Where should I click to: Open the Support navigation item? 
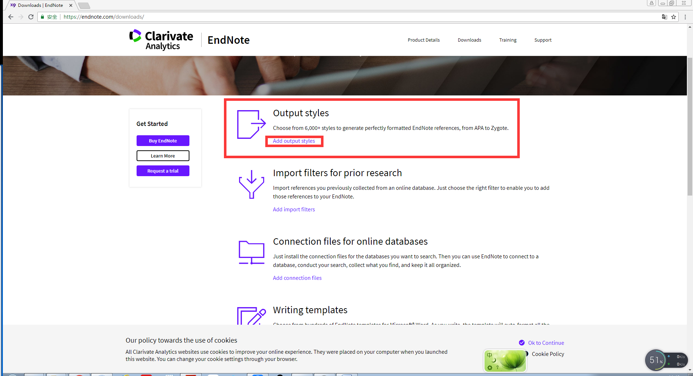543,40
